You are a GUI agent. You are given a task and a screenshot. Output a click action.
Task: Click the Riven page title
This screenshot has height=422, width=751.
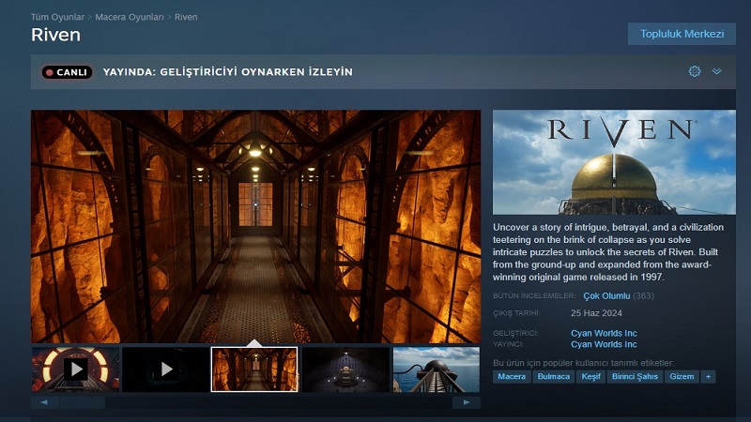click(x=55, y=35)
